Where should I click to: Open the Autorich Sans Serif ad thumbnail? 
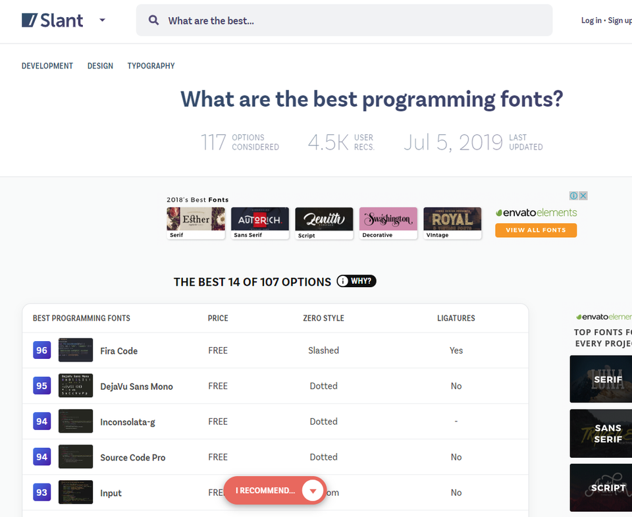tap(260, 223)
